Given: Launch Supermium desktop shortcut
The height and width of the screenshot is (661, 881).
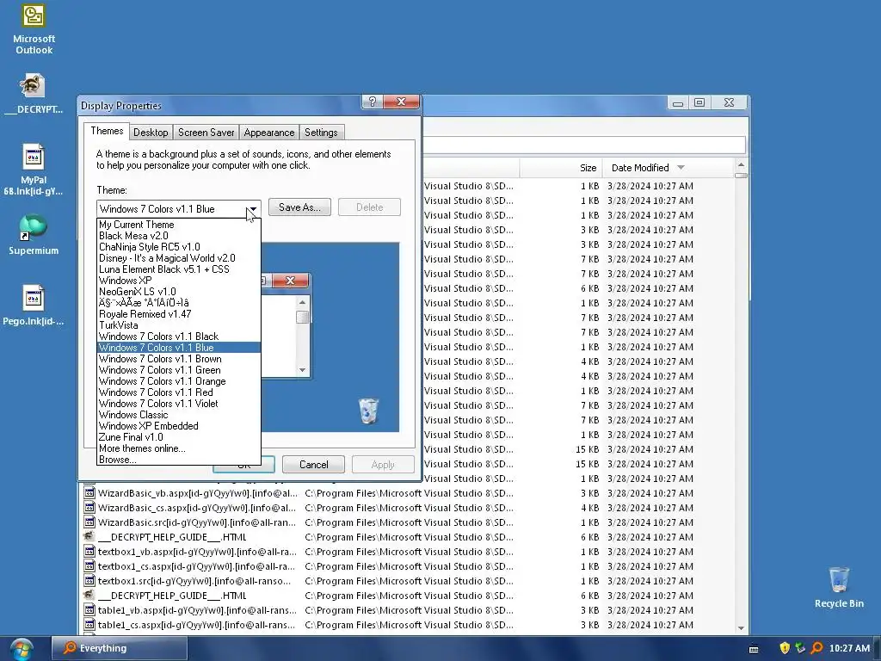Looking at the screenshot, I should point(34,234).
